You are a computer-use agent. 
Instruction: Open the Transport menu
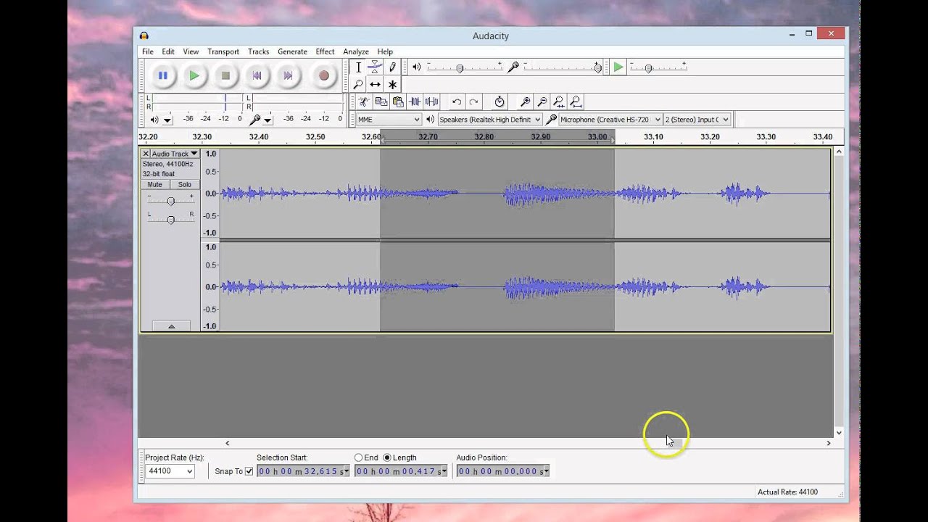coord(223,51)
